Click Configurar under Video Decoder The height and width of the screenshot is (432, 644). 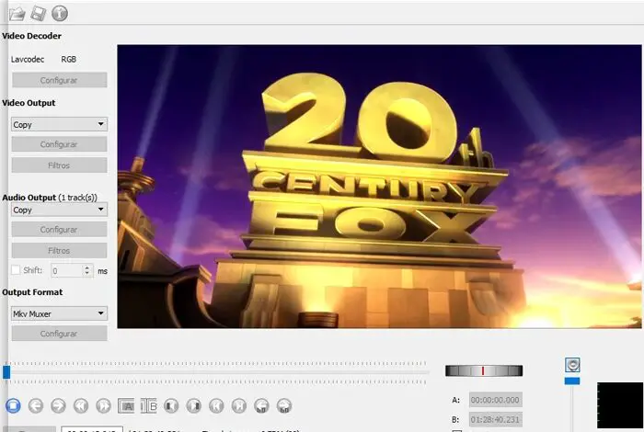(59, 80)
